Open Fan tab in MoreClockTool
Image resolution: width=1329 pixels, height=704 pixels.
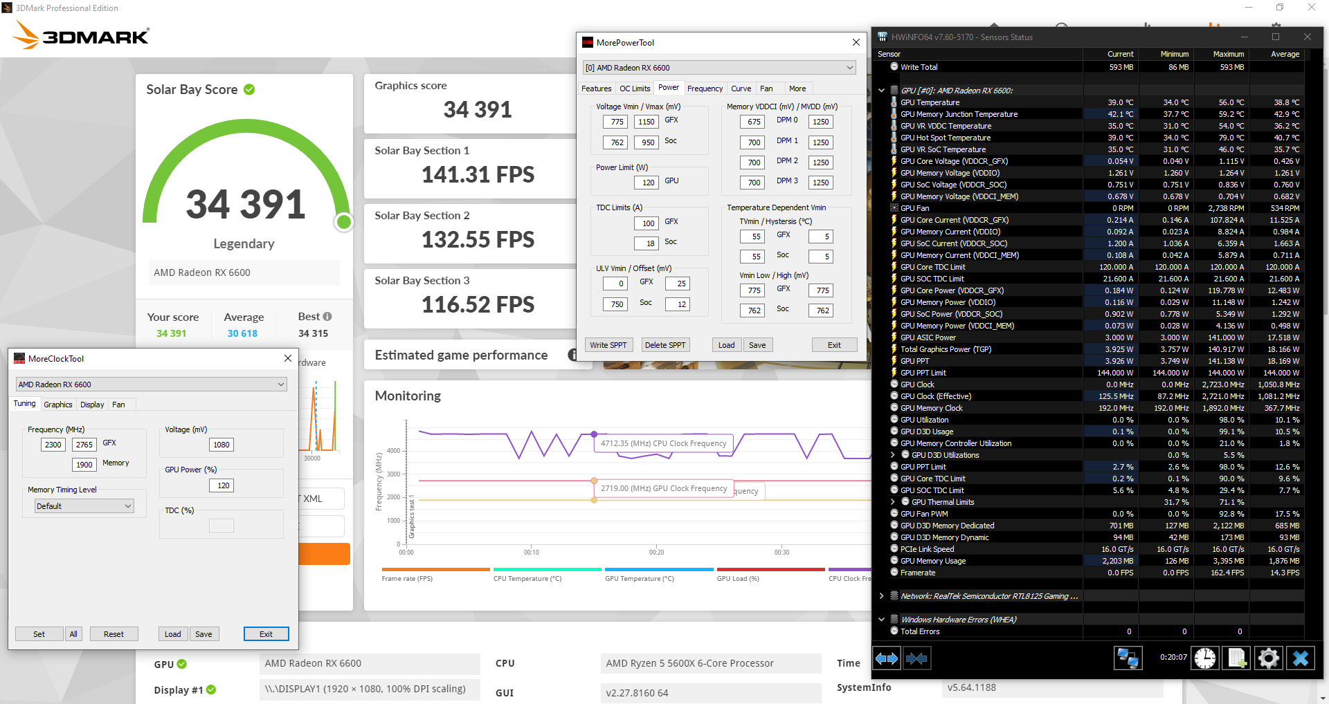pos(119,405)
